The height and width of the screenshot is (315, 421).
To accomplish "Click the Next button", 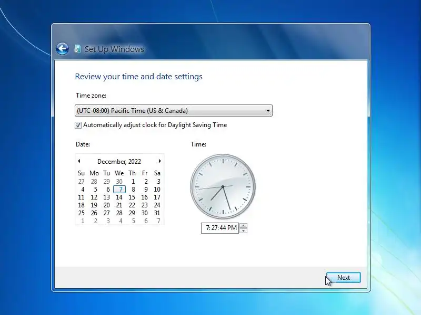I will pyautogui.click(x=344, y=278).
